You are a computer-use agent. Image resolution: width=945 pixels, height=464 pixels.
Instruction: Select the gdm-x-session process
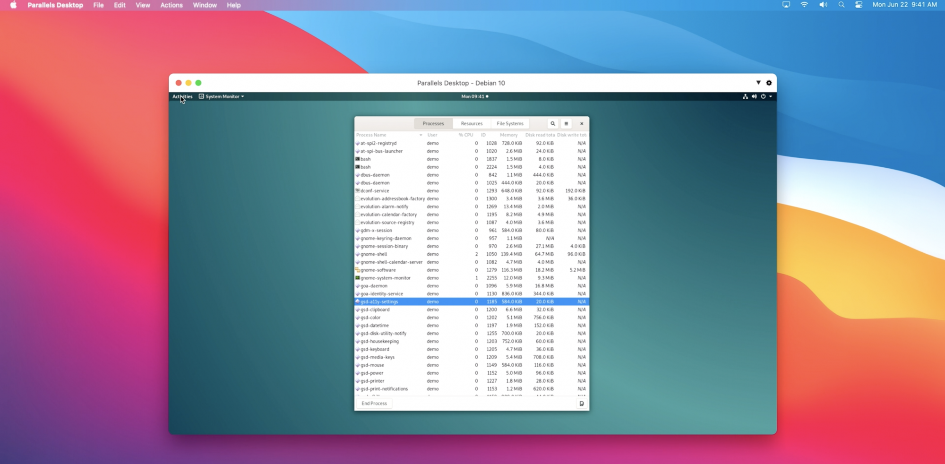click(x=472, y=230)
